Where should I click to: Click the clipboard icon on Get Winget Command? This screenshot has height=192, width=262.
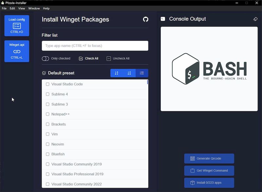pos(193,171)
